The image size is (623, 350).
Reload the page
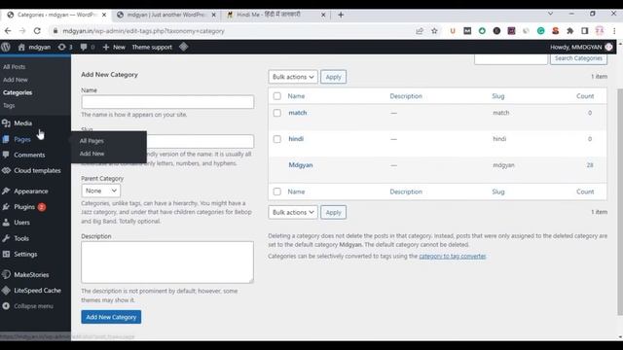click(37, 31)
